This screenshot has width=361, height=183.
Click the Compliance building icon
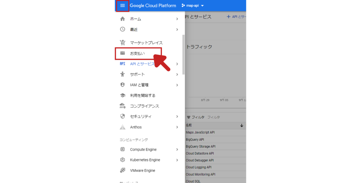[122, 106]
